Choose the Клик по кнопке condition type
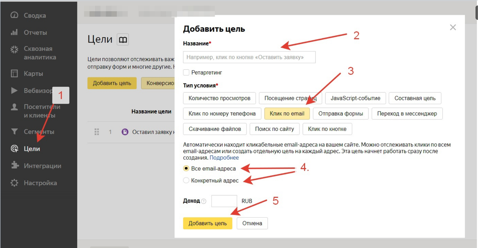 click(x=327, y=129)
